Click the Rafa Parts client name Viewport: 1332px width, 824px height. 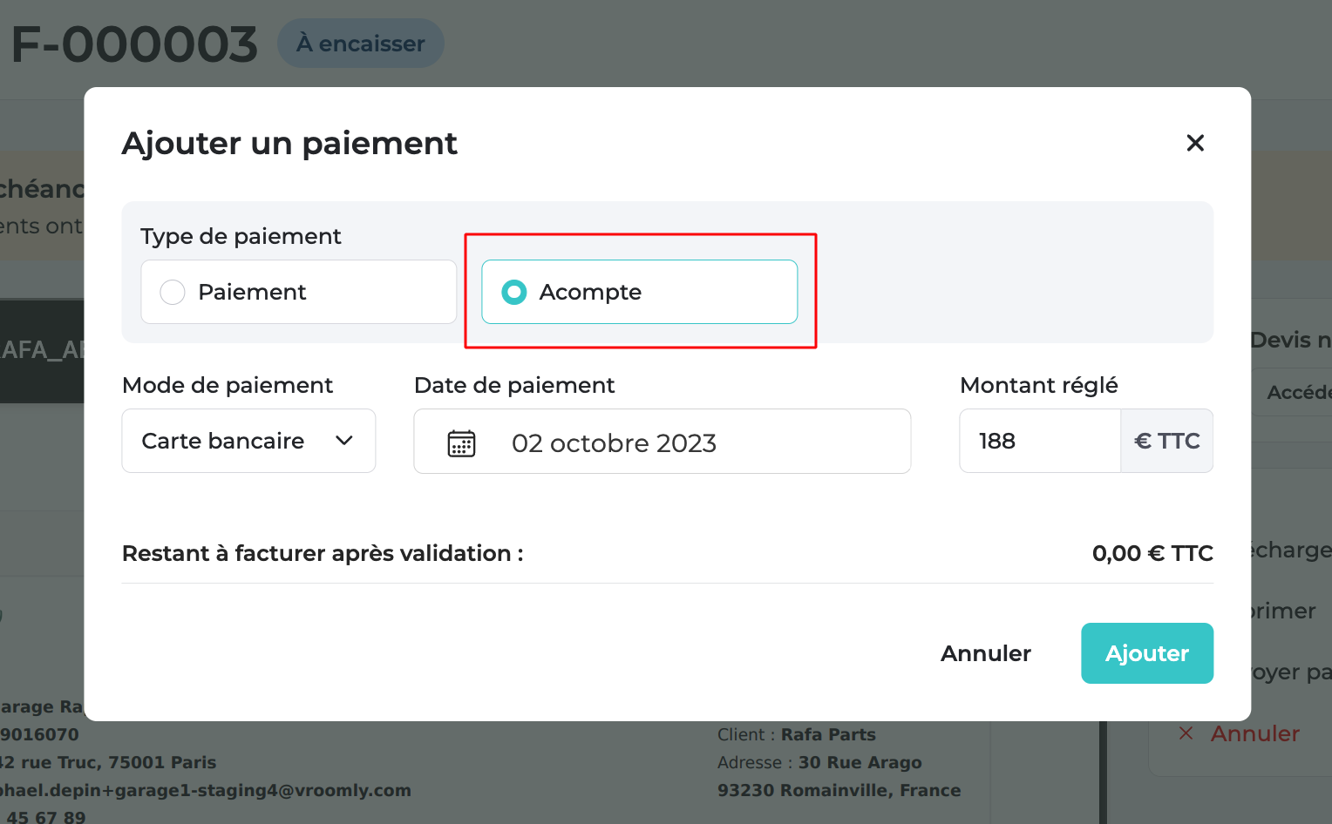point(828,734)
